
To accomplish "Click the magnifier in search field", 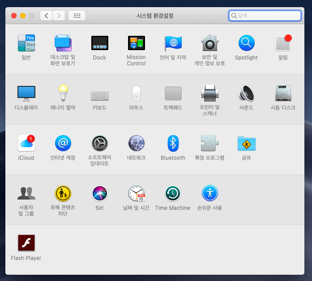I will [234, 16].
